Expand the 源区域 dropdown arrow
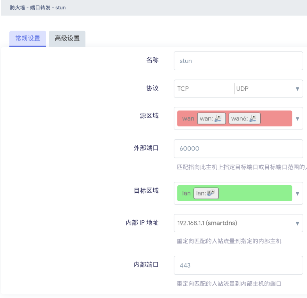This screenshot has width=307, height=298. (x=297, y=119)
